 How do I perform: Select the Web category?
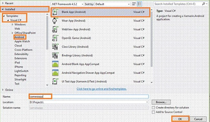pyautogui.click(x=17, y=29)
